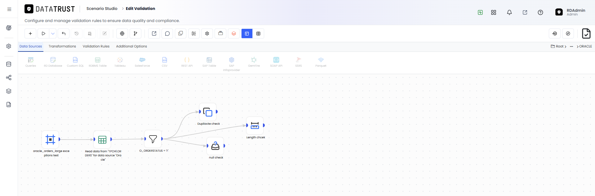595x196 pixels.
Task: Open the notifications bell
Action: tap(509, 12)
